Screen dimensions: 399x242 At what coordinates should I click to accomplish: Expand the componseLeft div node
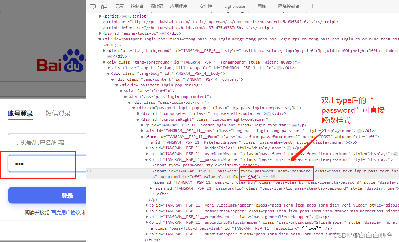pyautogui.click(x=138, y=114)
